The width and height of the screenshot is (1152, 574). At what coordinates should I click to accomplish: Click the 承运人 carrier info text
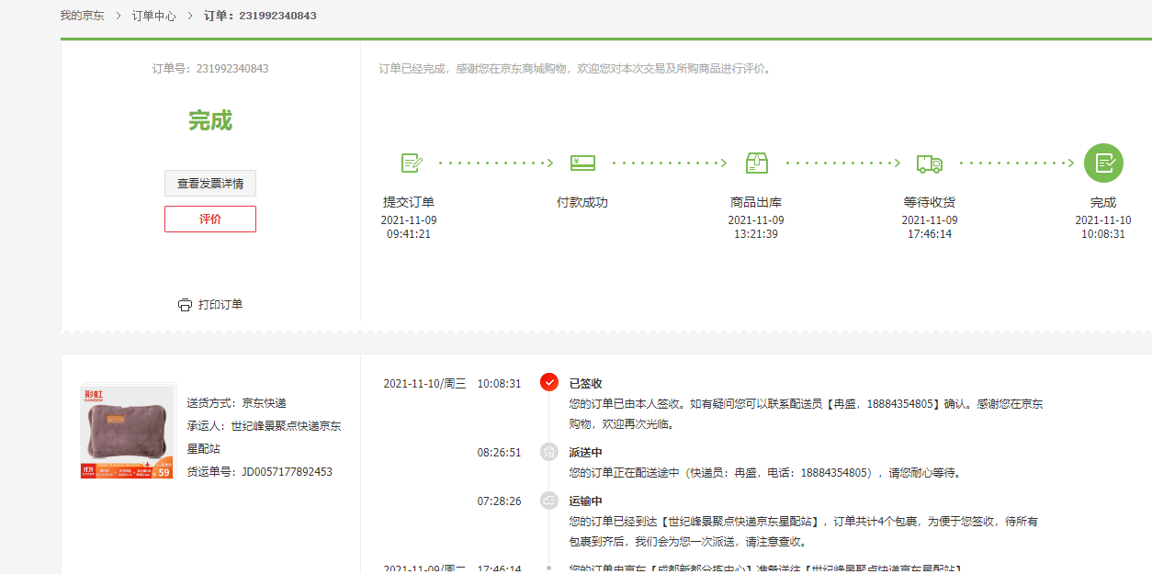click(x=265, y=437)
